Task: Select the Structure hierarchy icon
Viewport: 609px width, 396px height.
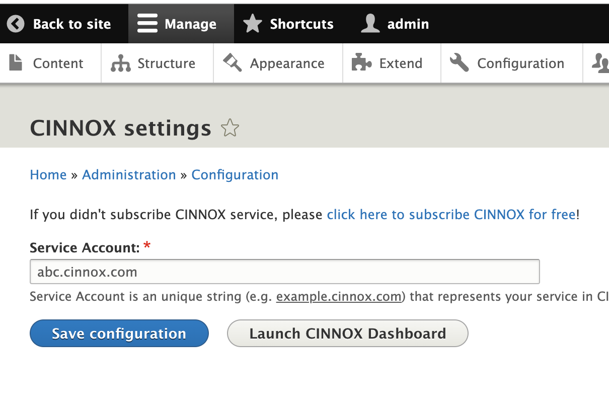Action: 121,63
